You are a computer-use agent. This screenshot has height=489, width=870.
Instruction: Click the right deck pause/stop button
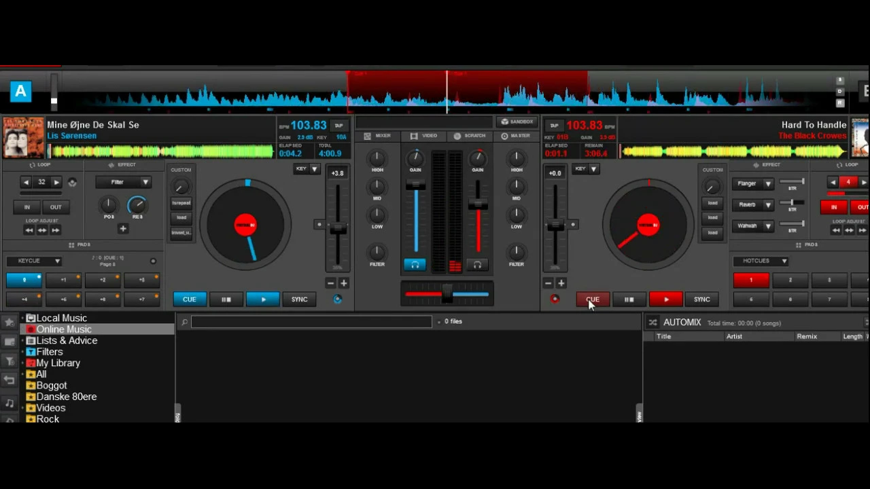(629, 300)
